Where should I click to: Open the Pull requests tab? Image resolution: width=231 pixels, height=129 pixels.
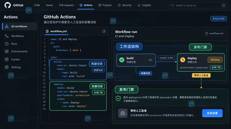click(66, 5)
